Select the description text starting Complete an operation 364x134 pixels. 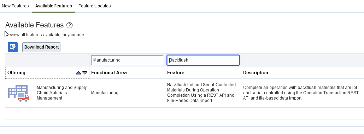pos(301,93)
